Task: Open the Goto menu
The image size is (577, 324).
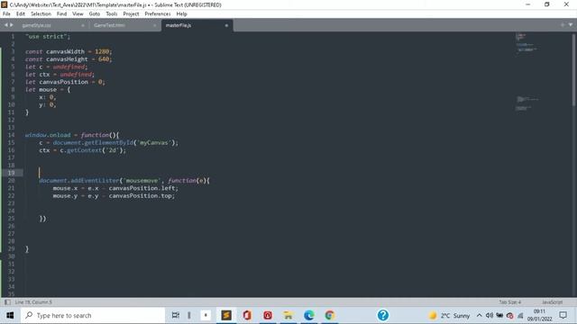Action: [x=95, y=14]
